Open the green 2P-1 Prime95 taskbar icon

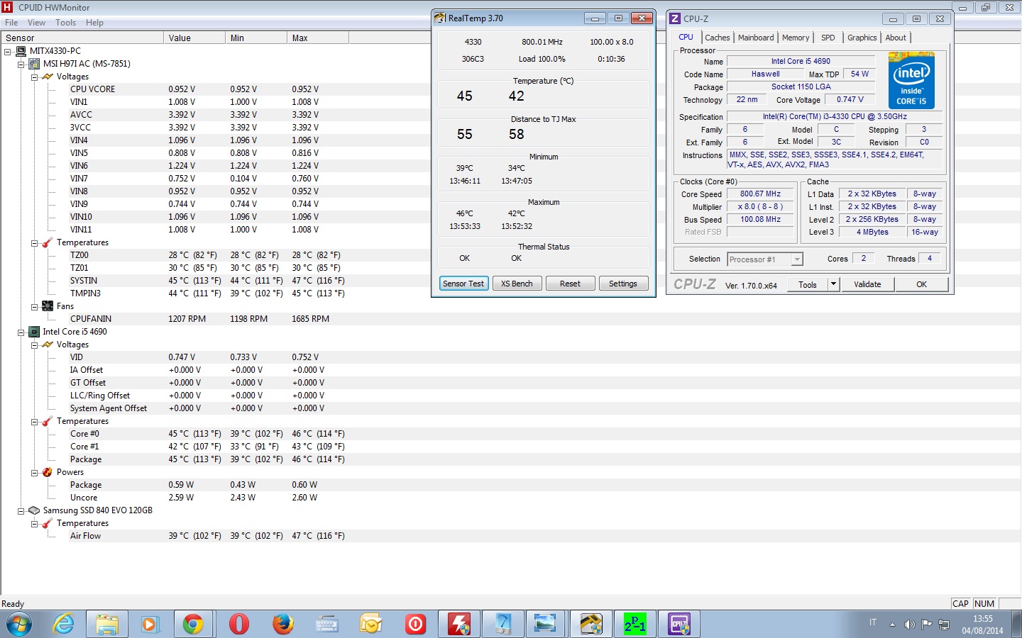634,624
